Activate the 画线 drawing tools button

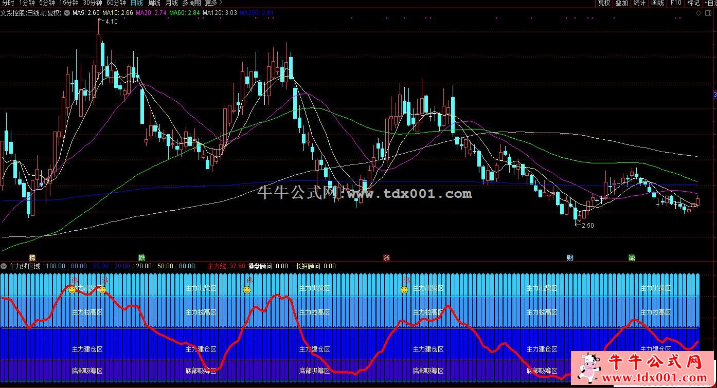tap(657, 3)
